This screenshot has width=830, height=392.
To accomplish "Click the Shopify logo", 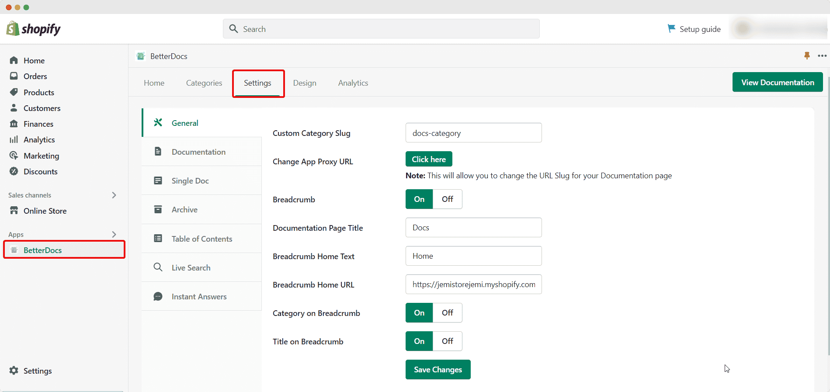I will [x=33, y=29].
